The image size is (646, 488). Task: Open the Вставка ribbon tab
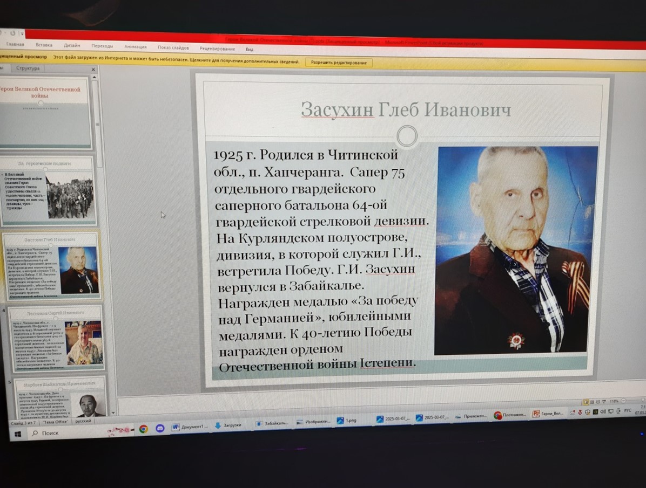[x=44, y=45]
